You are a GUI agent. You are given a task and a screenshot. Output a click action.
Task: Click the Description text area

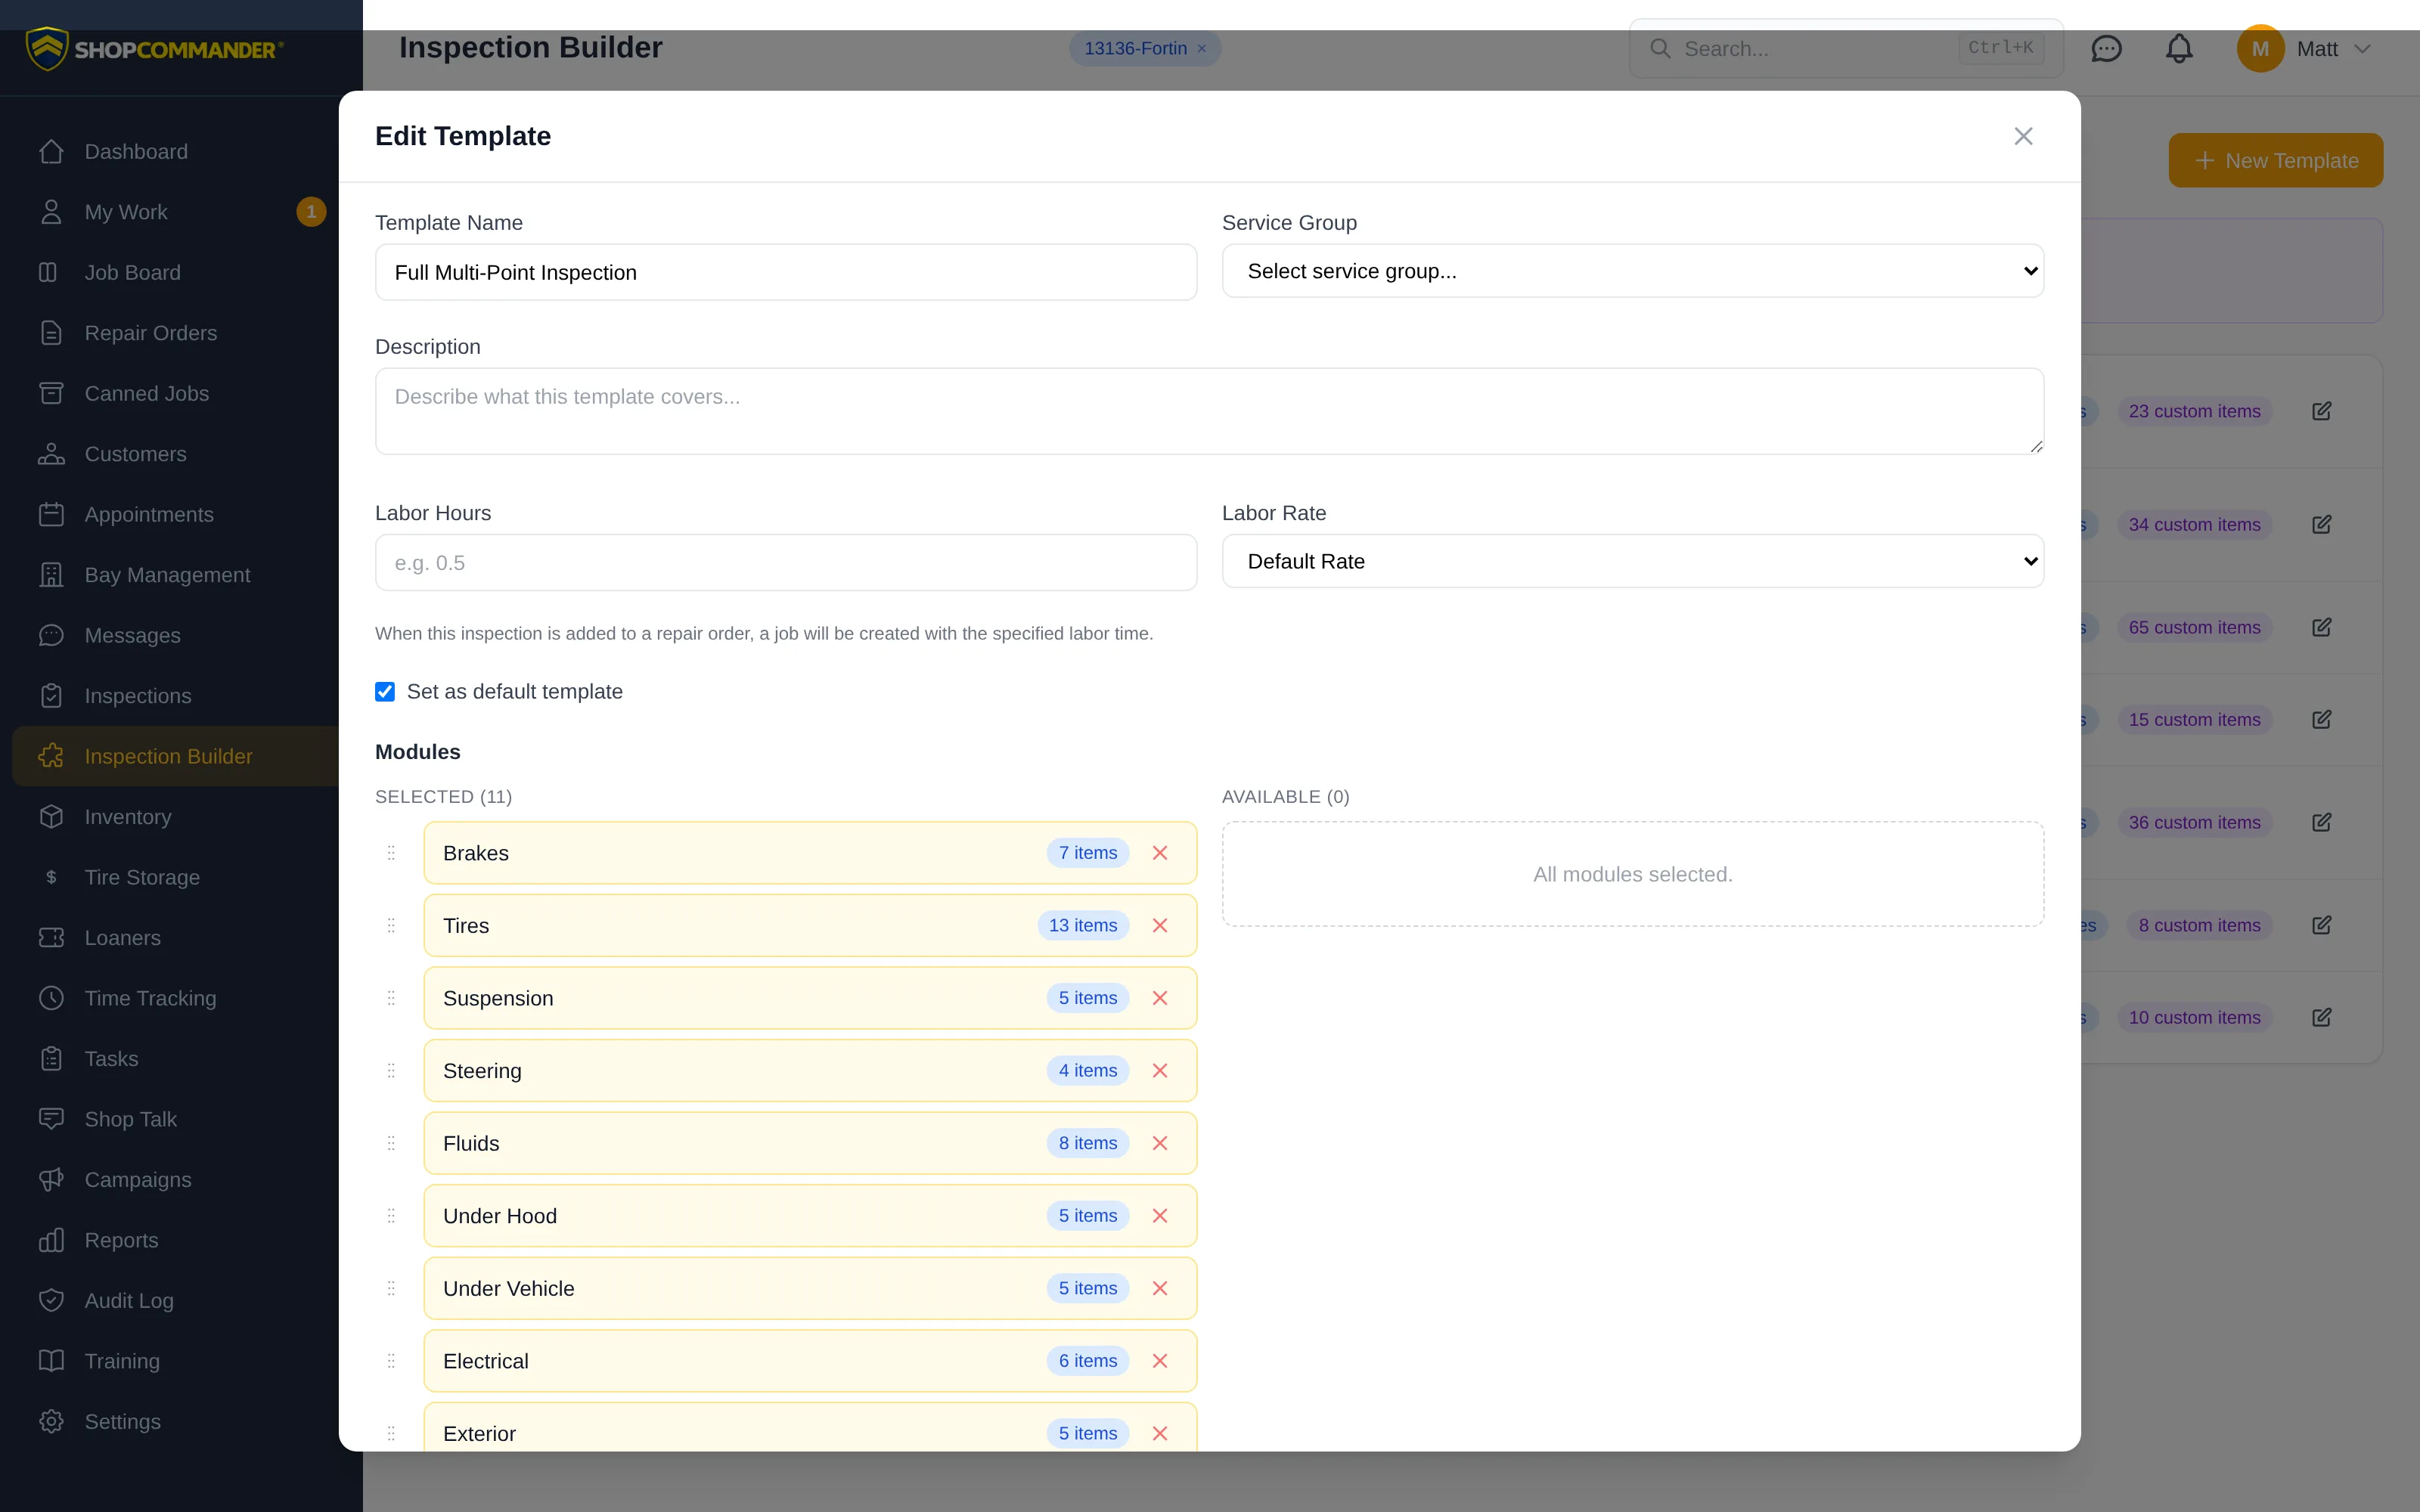pos(1209,411)
